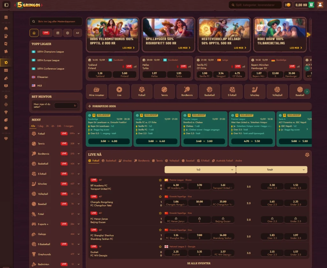Bet Tyskland at odds 1.18
The image size is (327, 268).
[x=100, y=74]
